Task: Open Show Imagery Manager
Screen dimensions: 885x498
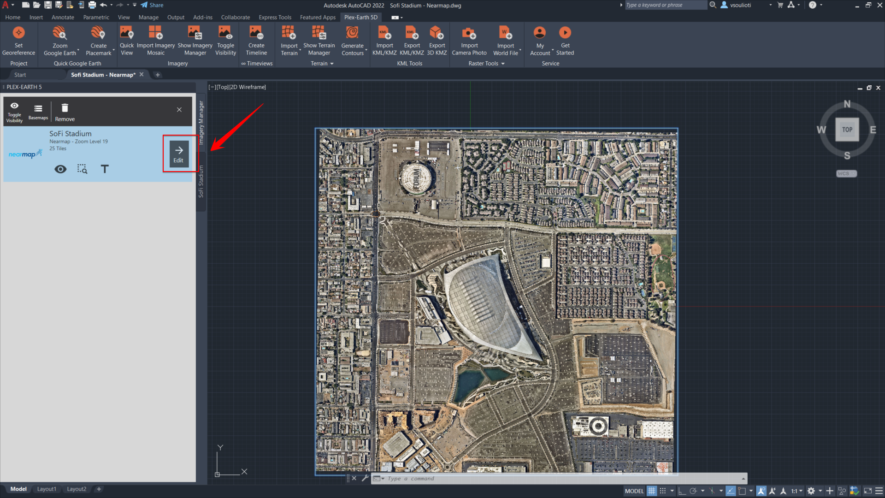Action: 195,41
